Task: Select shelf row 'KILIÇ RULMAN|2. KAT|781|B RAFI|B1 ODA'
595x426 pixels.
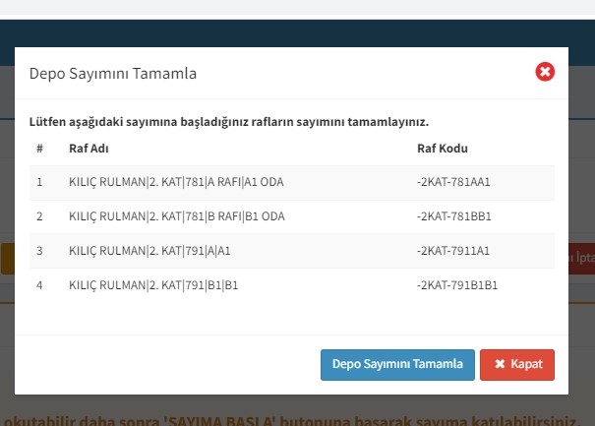Action: 177,216
